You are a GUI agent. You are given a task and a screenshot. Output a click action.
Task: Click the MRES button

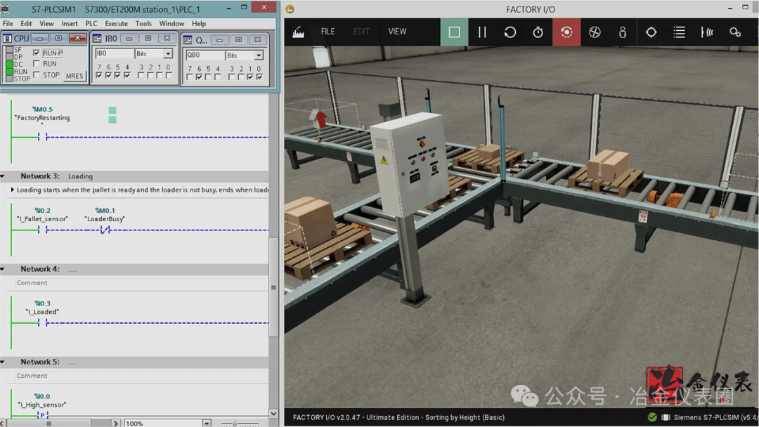[74, 76]
